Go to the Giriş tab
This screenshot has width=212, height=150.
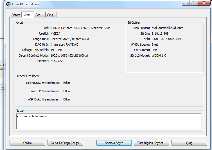[x=51, y=15]
